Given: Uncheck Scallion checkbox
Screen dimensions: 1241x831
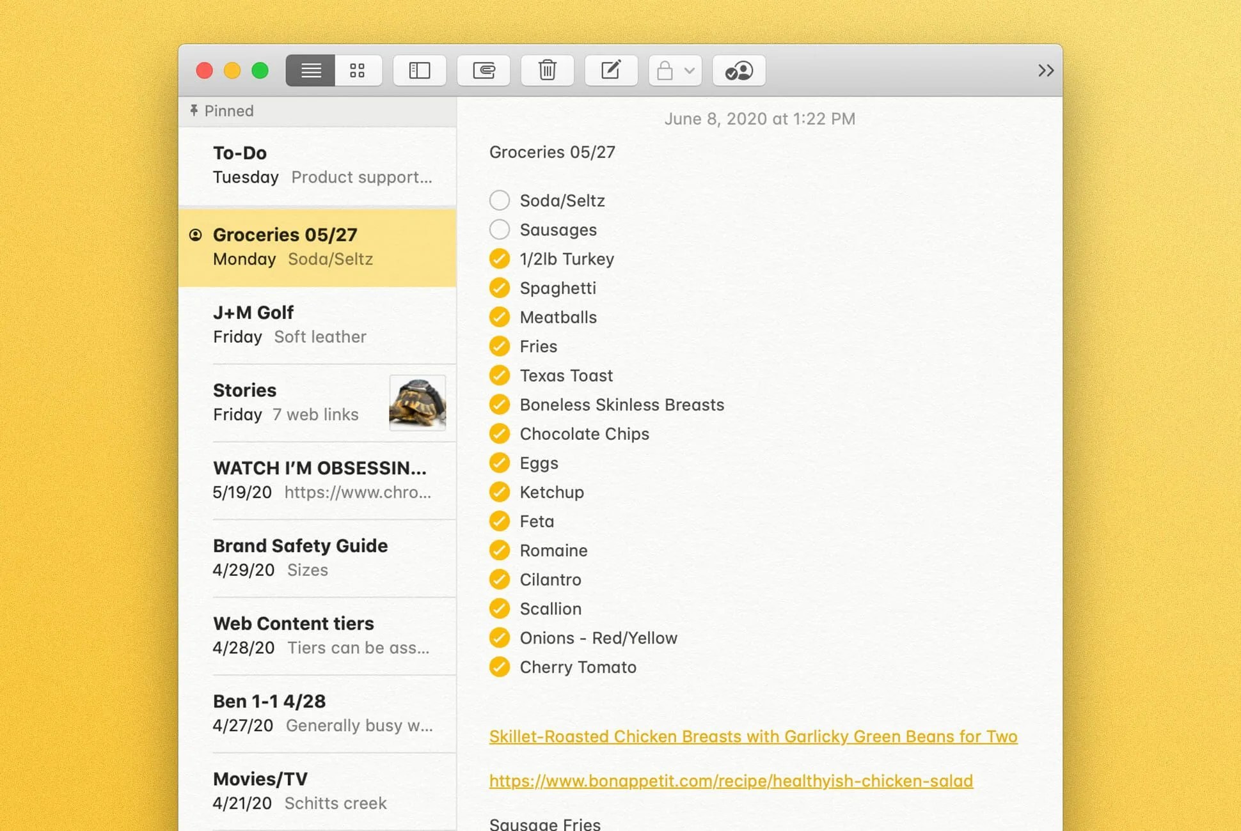Looking at the screenshot, I should point(500,609).
